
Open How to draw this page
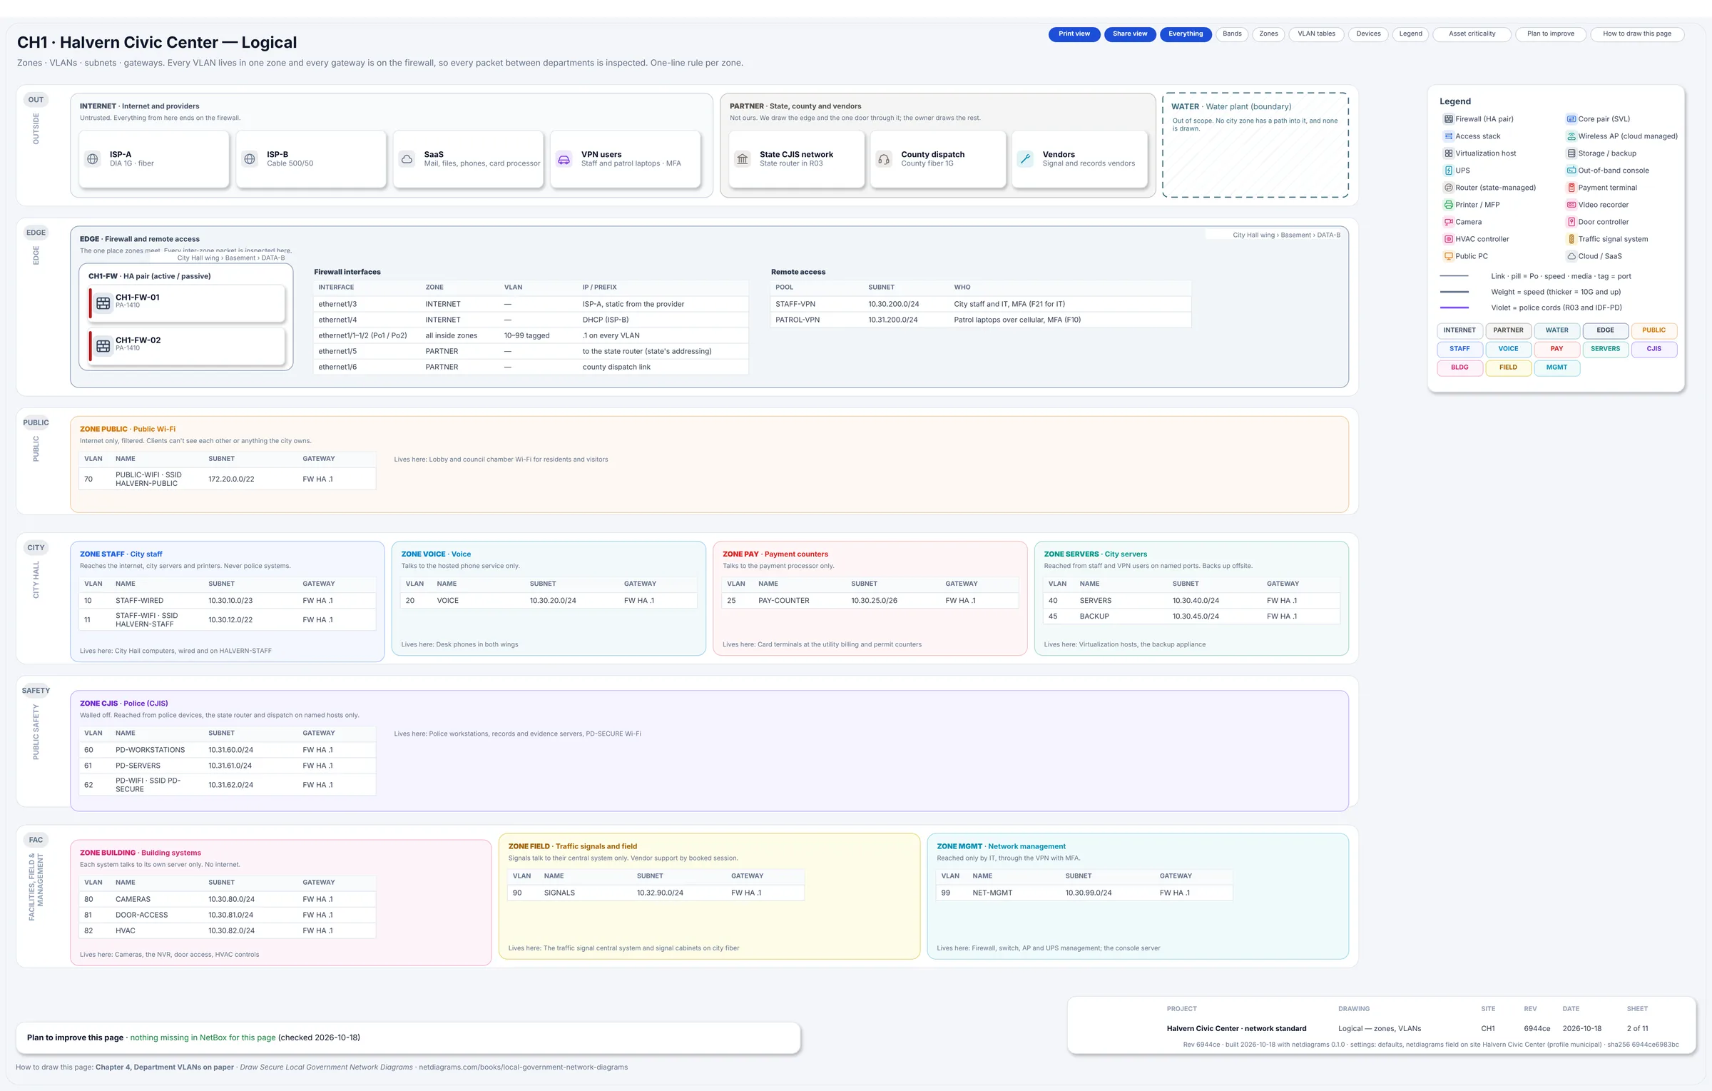pos(1636,34)
